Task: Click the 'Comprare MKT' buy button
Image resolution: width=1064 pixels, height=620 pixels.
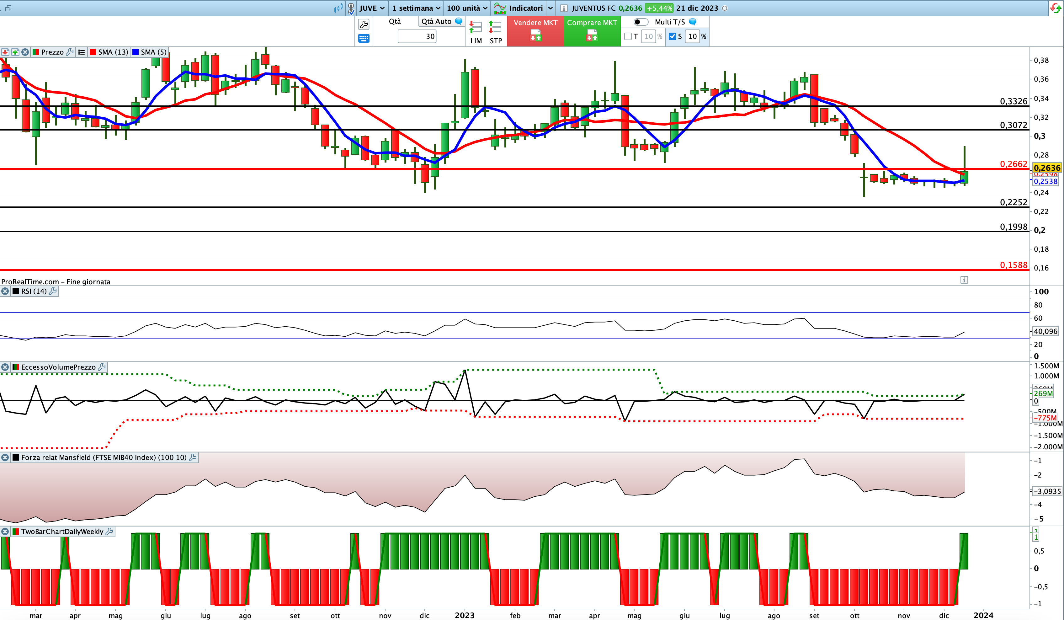Action: point(592,31)
